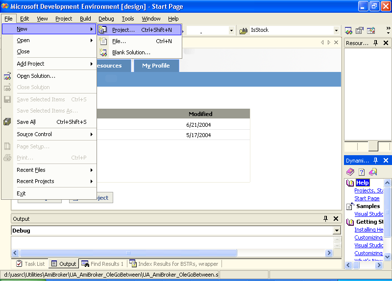Image resolution: width=392 pixels, height=281 pixels.
Task: Click right arrow of Output horizontal scrollbar
Action: pos(329,253)
